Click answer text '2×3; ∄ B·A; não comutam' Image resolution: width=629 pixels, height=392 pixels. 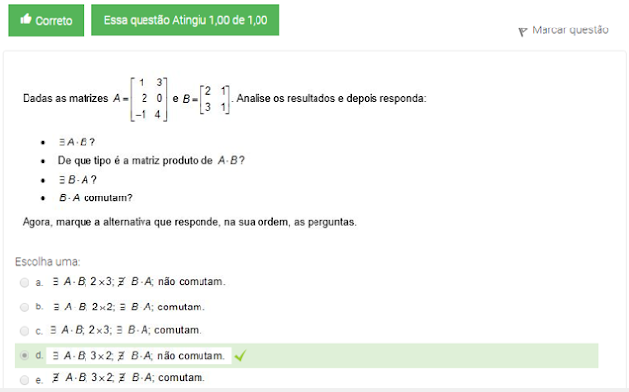tap(157, 282)
